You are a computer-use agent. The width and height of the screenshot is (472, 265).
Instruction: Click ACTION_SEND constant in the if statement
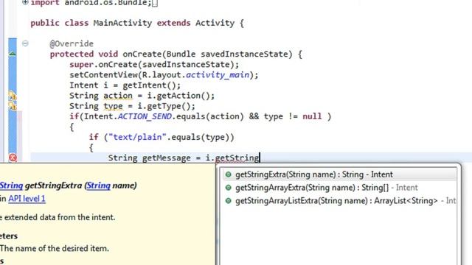[145, 116]
